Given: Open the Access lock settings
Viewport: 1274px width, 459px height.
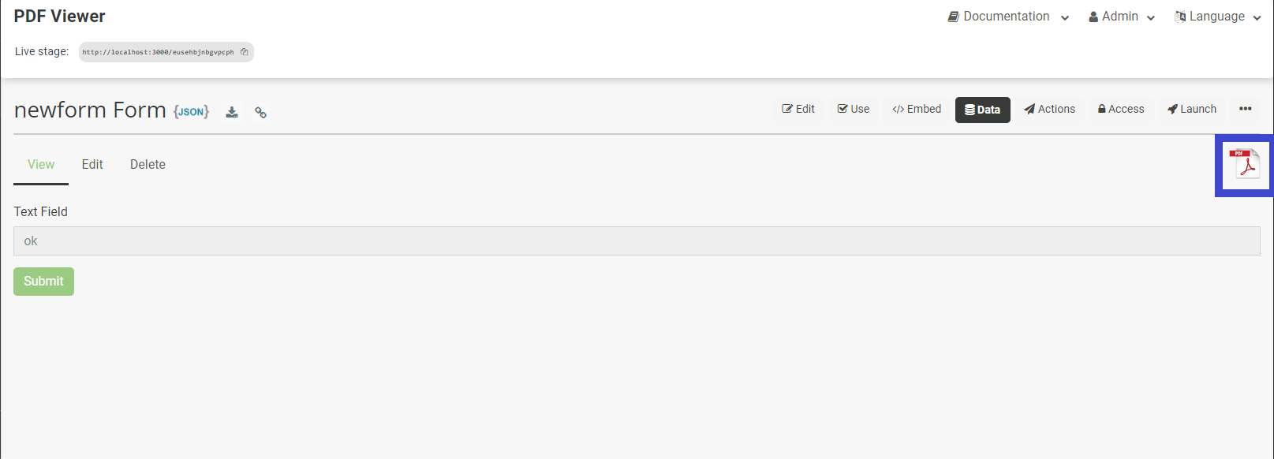Looking at the screenshot, I should point(1121,110).
